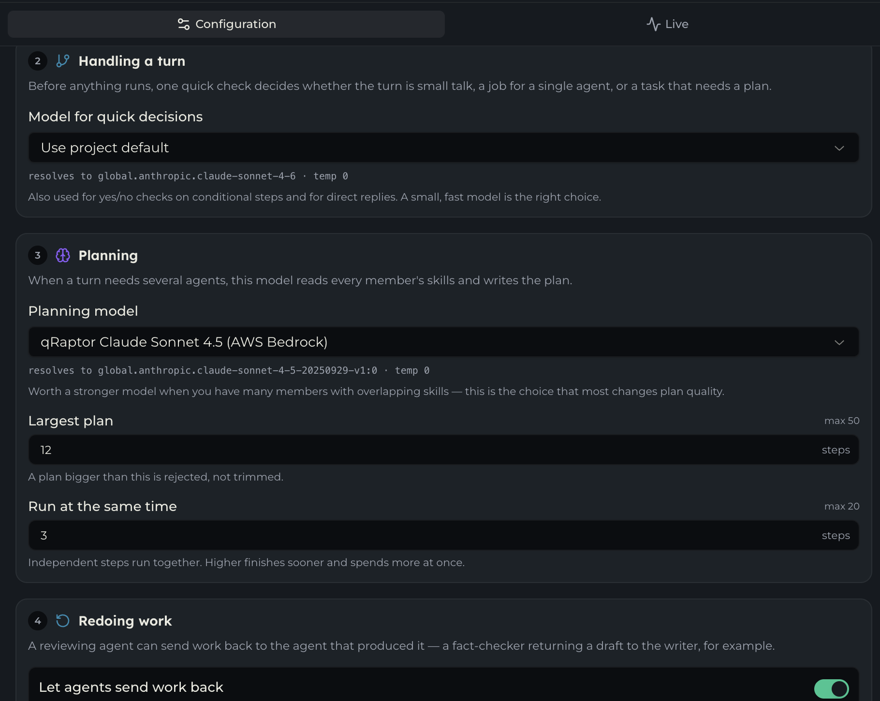Click the step number 4 badge
The image size is (880, 701).
tap(38, 621)
